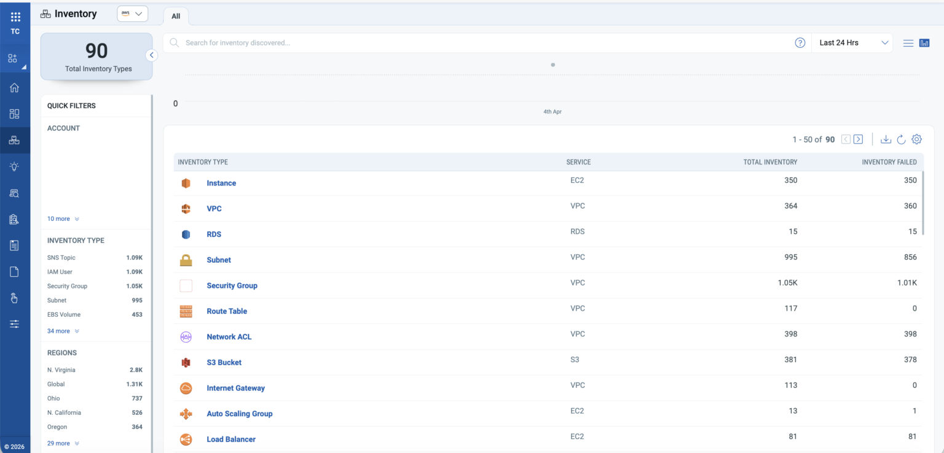Open table settings gear icon

tap(916, 139)
